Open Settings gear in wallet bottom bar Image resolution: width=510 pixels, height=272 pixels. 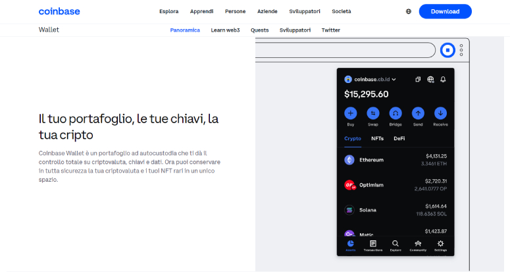[440, 246]
